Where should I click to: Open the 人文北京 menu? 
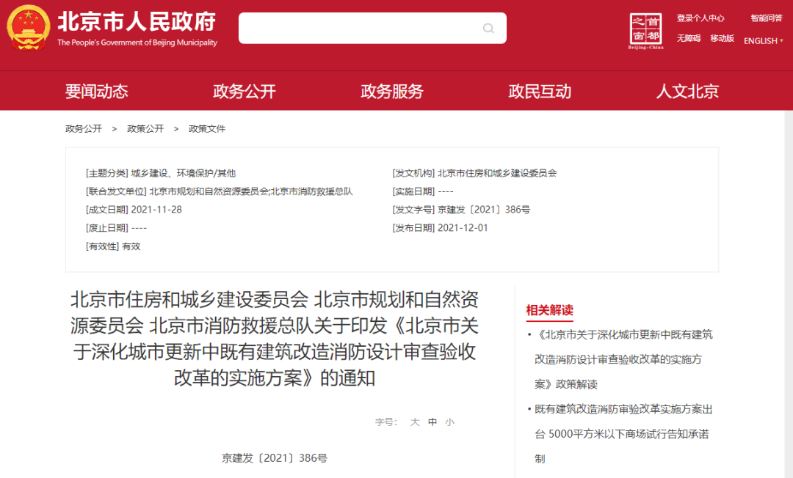coord(687,92)
